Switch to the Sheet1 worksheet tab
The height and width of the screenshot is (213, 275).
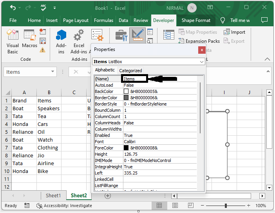pos(53,195)
